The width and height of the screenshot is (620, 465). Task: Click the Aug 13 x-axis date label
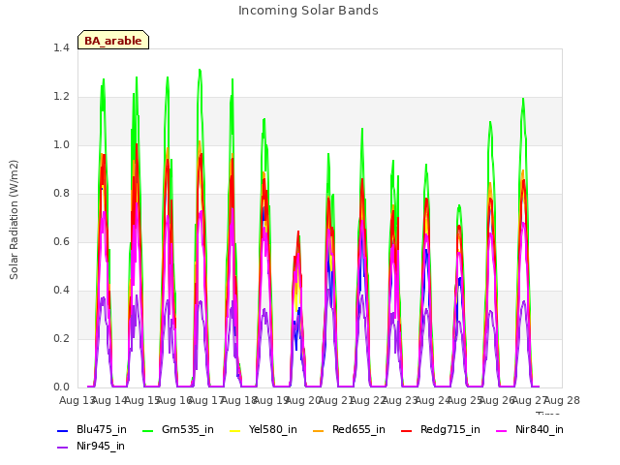(77, 400)
